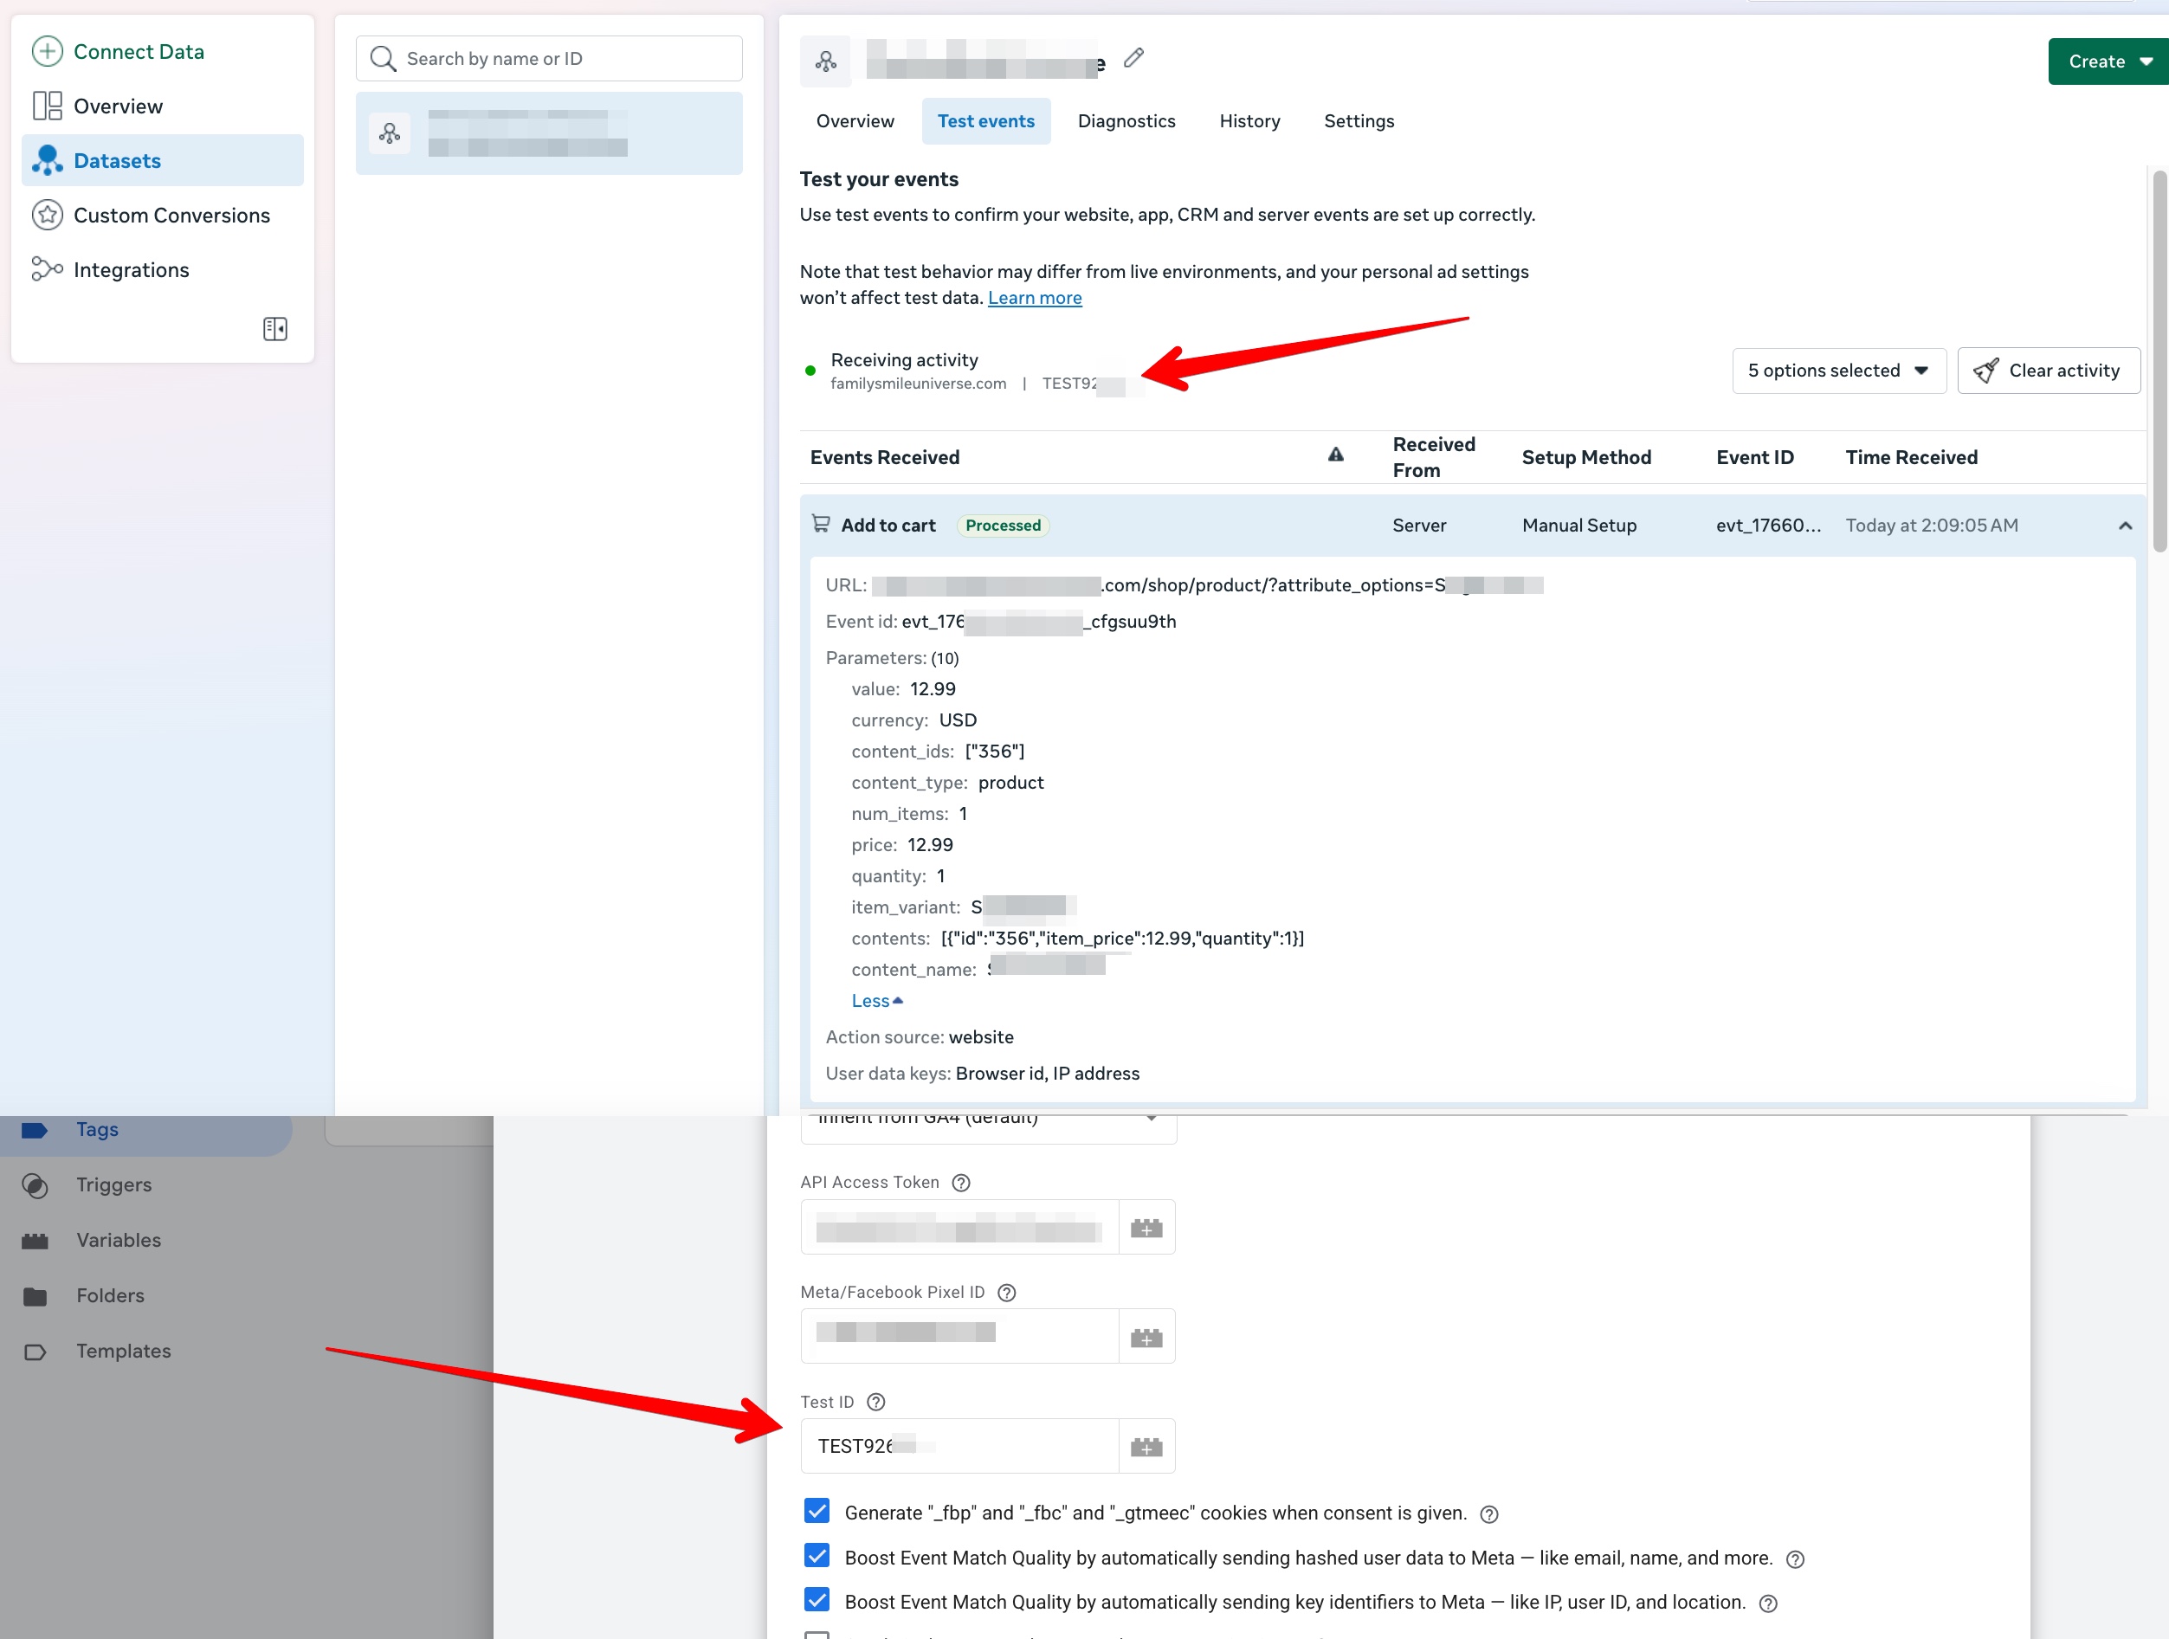Screen dimensions: 2169x1639
Task: Open the Create dropdown menu
Action: click(x=2107, y=61)
